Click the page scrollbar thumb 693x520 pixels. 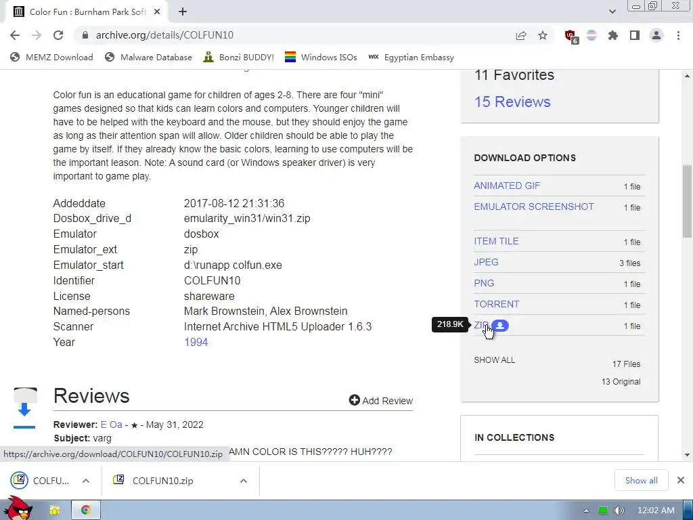pos(687,202)
